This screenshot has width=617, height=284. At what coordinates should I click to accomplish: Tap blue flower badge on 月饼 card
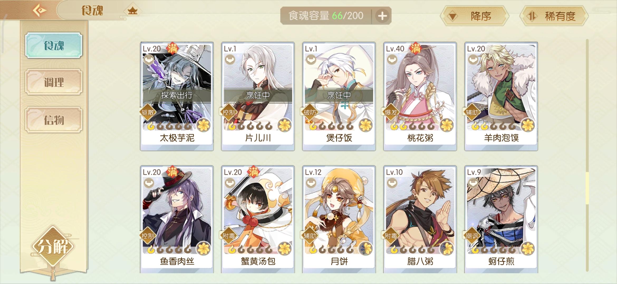click(x=366, y=248)
